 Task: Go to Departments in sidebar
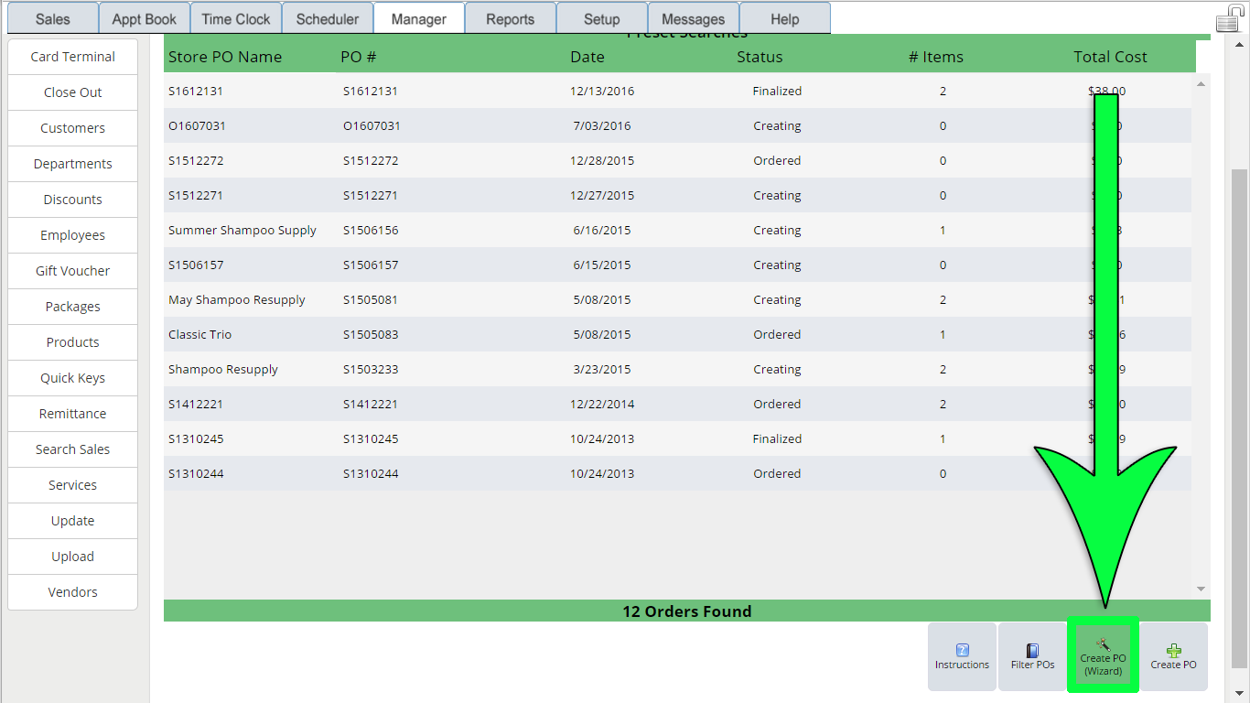tap(72, 164)
